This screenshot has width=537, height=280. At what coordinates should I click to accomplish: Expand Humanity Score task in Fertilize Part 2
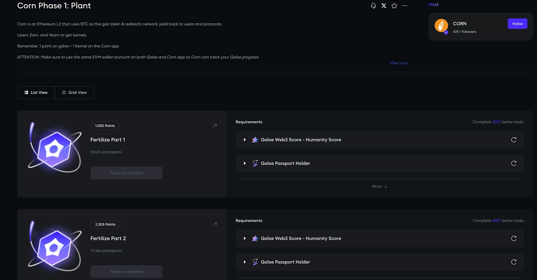click(x=244, y=238)
